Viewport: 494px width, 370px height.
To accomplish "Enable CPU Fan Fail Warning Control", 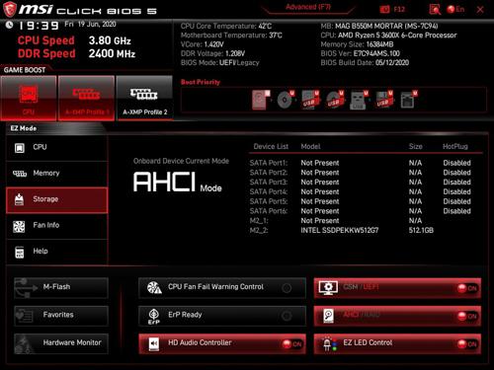I will [222, 288].
